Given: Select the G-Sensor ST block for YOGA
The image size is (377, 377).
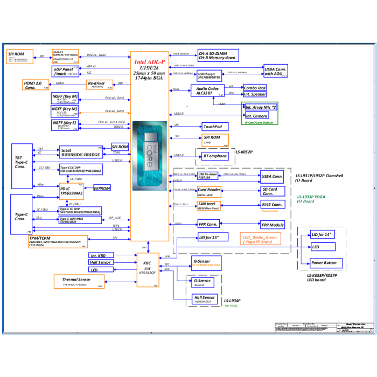Looking at the screenshot, I should click(206, 263).
